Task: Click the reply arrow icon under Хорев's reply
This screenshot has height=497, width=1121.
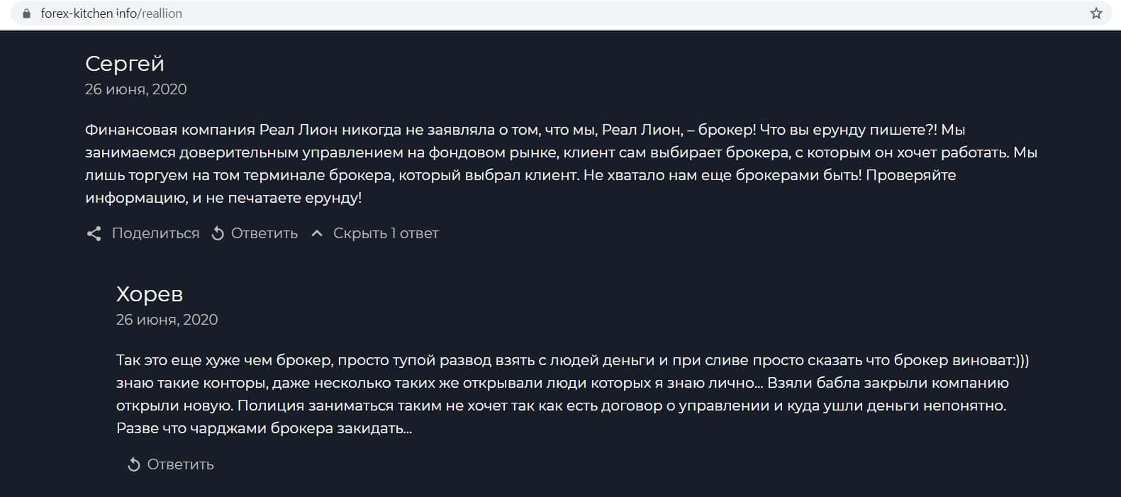Action: tap(133, 464)
